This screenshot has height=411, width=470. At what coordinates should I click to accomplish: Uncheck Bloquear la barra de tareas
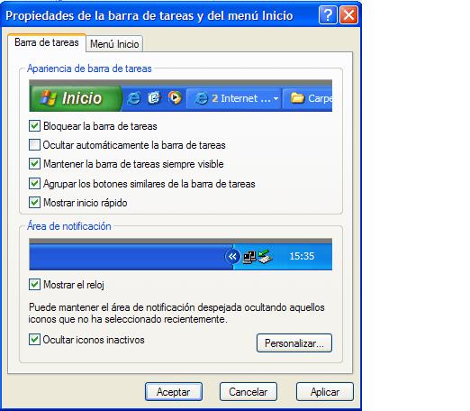pos(34,126)
